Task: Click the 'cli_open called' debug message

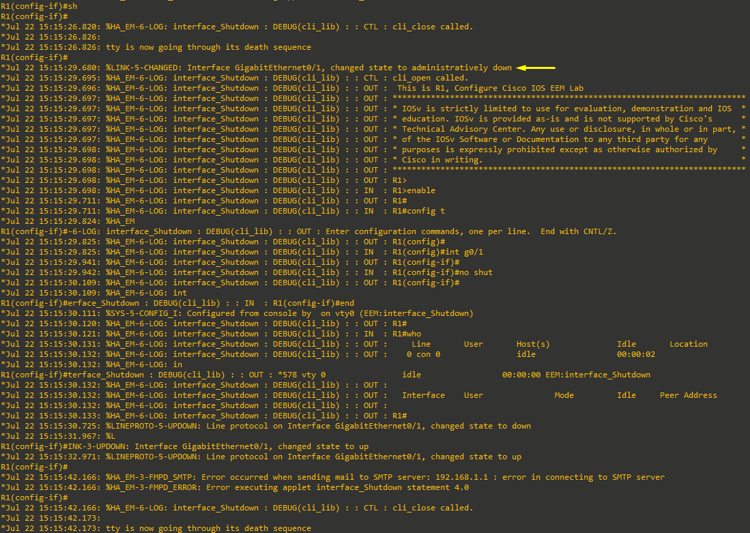Action: 430,78
